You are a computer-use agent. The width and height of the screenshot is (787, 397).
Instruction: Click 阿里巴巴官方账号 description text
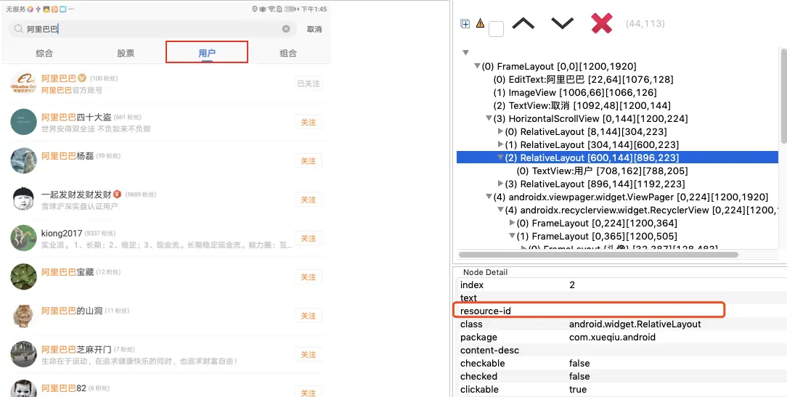72,90
